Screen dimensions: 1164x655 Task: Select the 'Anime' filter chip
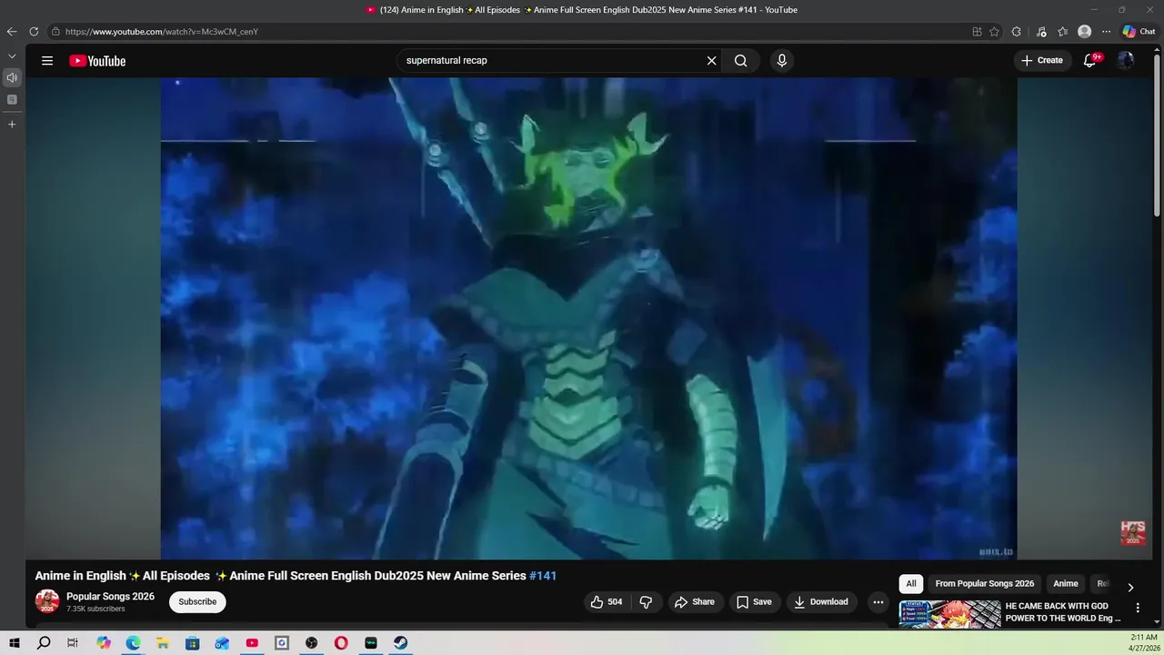click(x=1066, y=584)
